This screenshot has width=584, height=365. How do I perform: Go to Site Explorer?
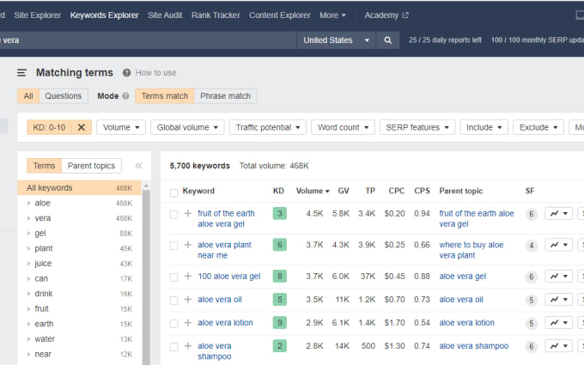pyautogui.click(x=37, y=15)
